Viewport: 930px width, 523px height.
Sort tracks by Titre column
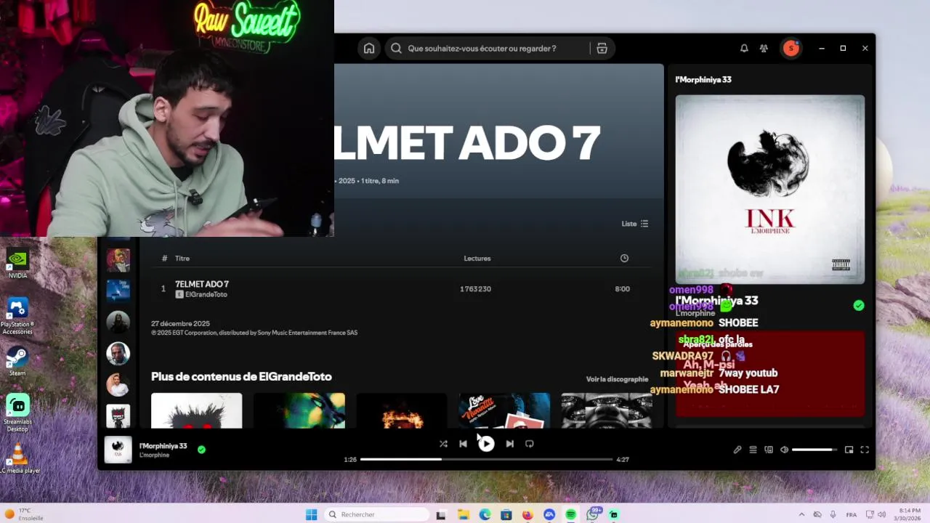(x=182, y=258)
